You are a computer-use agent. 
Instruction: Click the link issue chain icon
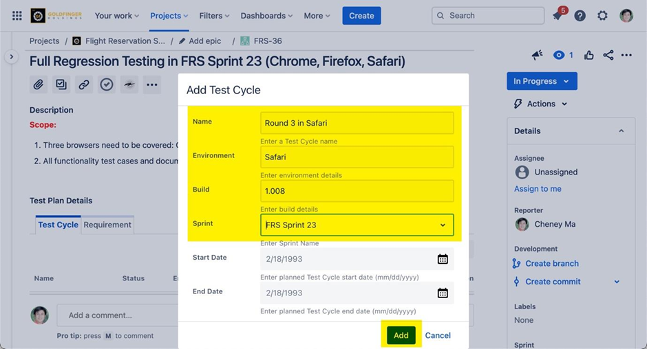[84, 85]
